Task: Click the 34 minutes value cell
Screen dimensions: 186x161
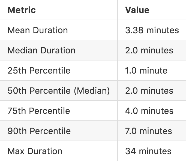Action: tap(148, 151)
